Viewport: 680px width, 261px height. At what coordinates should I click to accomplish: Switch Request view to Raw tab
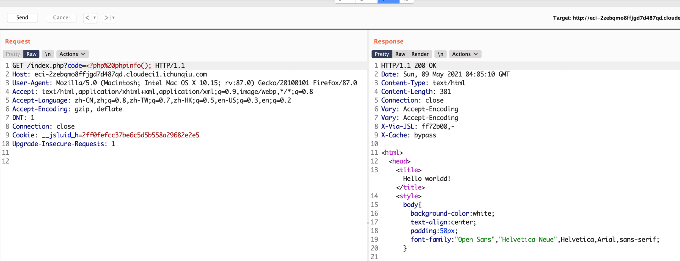click(32, 54)
